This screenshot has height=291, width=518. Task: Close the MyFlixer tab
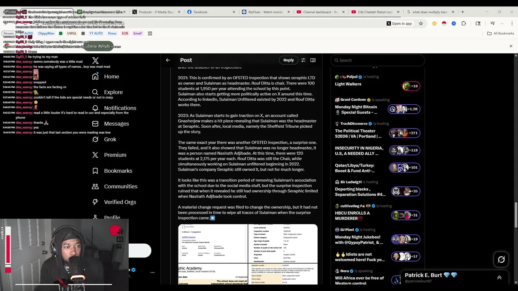(289, 12)
